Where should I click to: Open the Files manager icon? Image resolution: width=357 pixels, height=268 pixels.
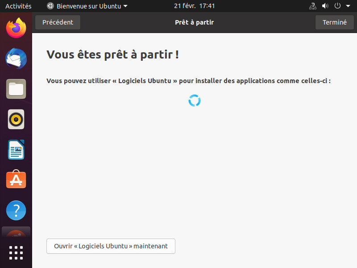tap(16, 89)
